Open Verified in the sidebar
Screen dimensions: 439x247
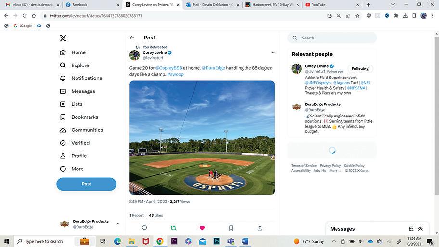(x=75, y=143)
